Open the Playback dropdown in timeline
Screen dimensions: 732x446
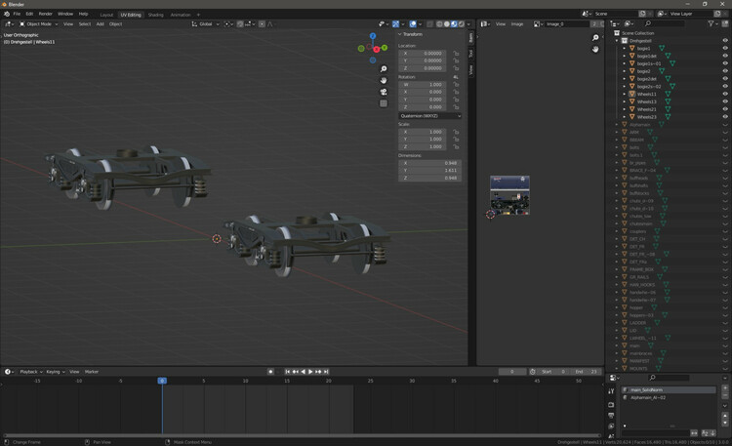click(x=31, y=372)
